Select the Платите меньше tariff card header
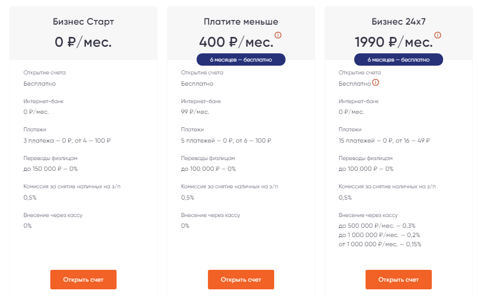 tap(240, 22)
